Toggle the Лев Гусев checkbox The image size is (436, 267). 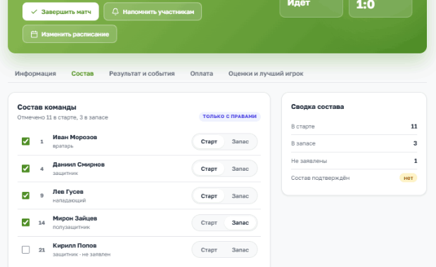25,195
